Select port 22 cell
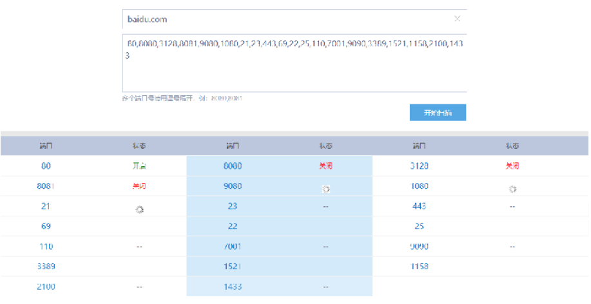This screenshot has height=304, width=591. point(233,226)
